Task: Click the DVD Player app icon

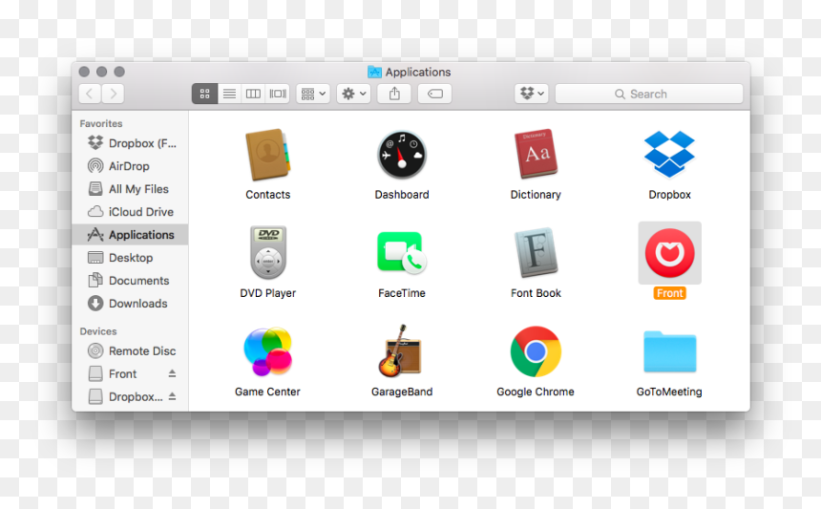Action: pos(267,252)
